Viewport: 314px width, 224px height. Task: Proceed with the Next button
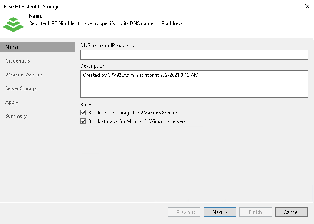point(219,212)
